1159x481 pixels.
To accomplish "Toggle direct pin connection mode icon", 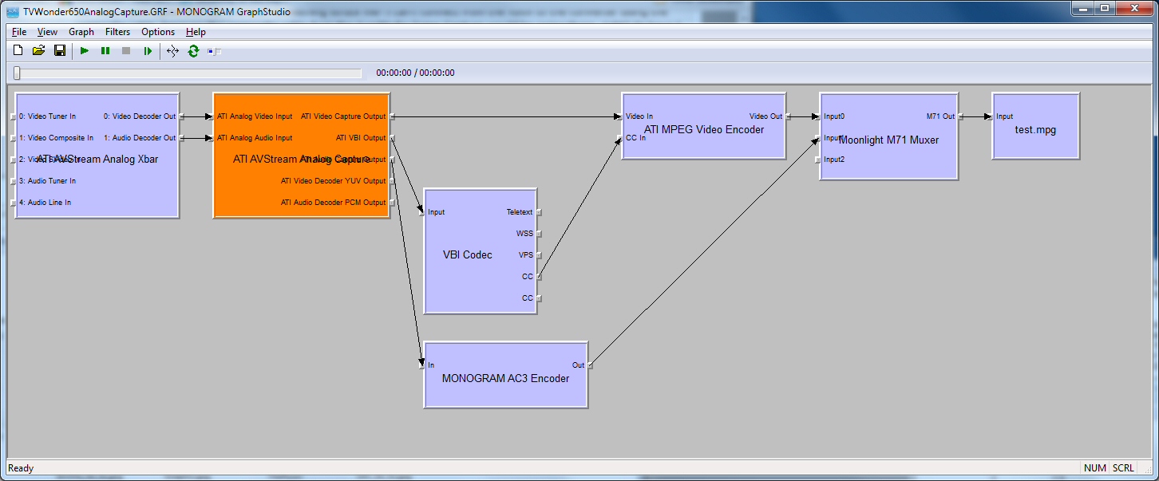I will pos(172,51).
